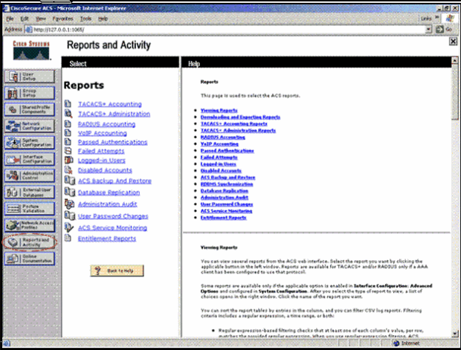Image resolution: width=461 pixels, height=350 pixels.
Task: Click the Back to Help button
Action: point(117,270)
